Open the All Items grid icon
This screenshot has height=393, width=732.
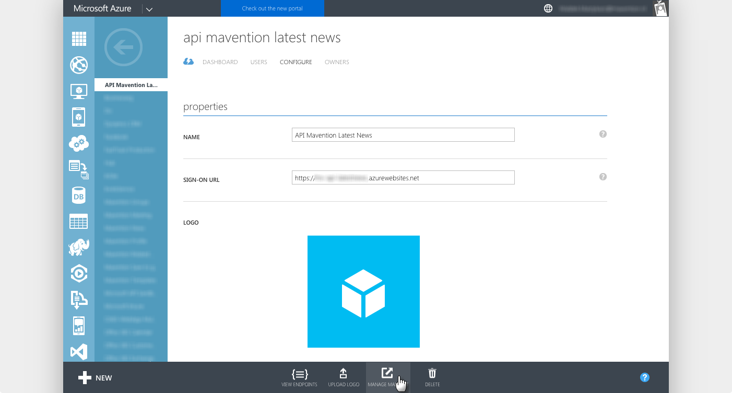(x=79, y=39)
